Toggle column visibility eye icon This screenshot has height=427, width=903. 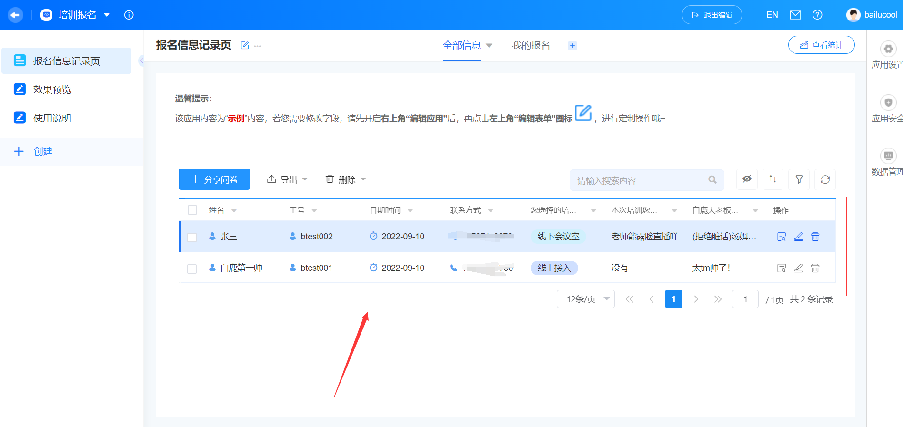point(747,179)
